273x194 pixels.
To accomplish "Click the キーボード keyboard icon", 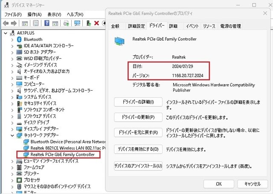I will (x=19, y=77).
